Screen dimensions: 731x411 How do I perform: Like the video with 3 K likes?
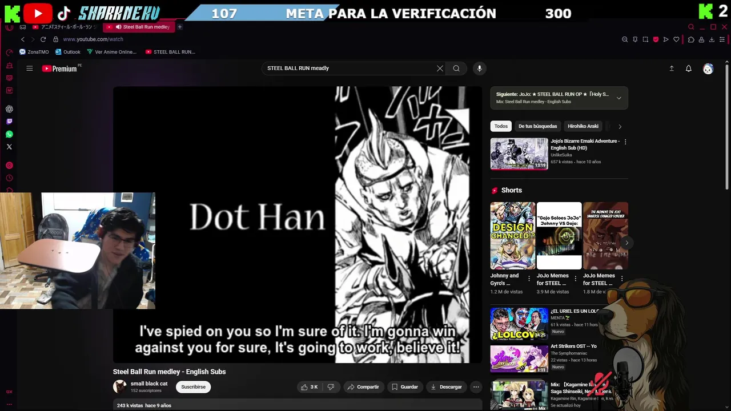[310, 387]
